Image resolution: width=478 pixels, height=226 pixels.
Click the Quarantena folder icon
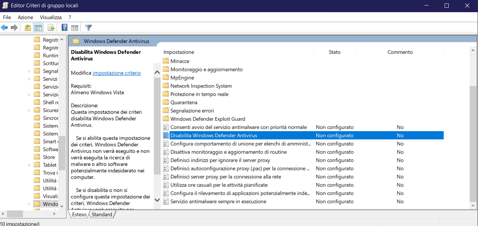point(166,102)
